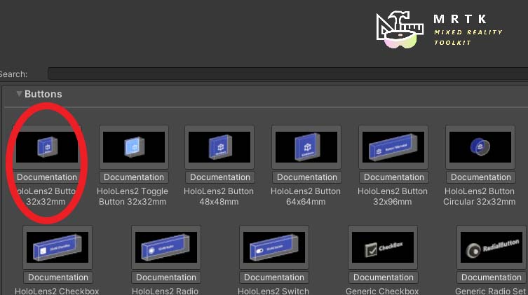
Task: Select the HoloLens2 Radio thumbnail
Action: coord(166,247)
